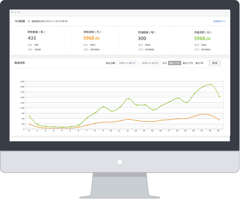240x199 pixels.
Task: Click third gray window control dot
Action: click(x=19, y=12)
